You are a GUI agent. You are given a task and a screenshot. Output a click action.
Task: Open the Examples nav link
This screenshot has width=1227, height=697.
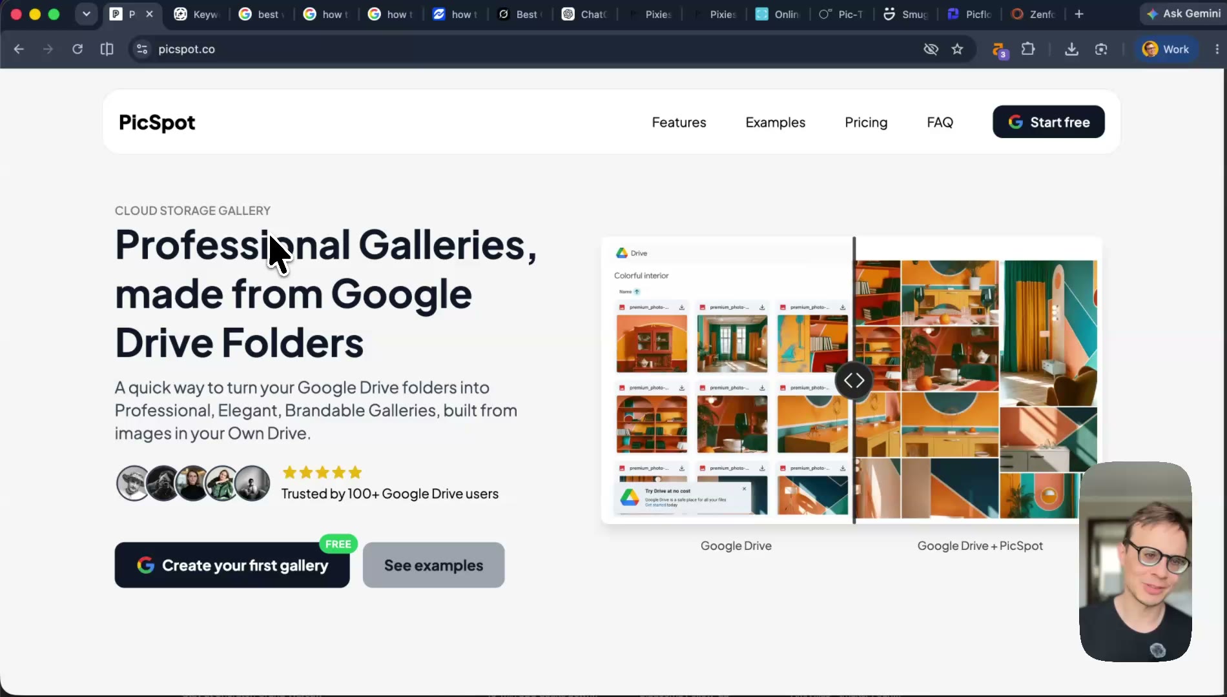[775, 122]
